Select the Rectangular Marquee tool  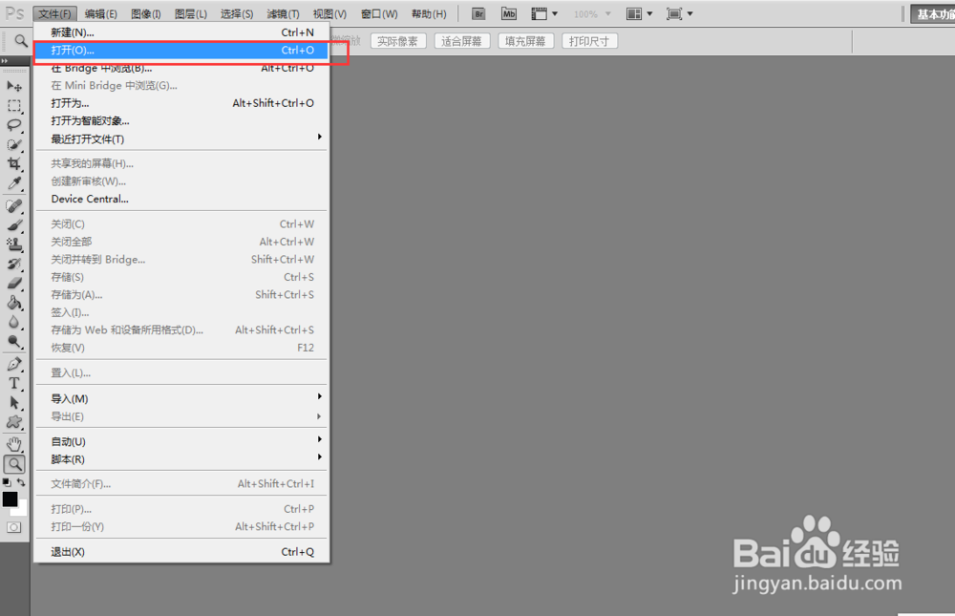point(14,105)
